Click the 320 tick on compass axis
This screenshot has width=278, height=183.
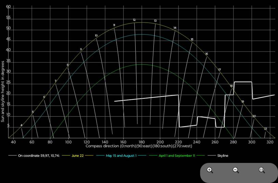tap(270, 142)
